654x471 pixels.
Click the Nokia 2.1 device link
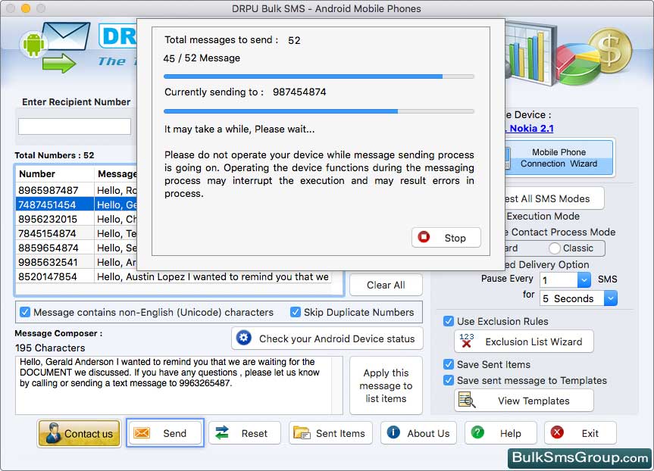tap(531, 129)
